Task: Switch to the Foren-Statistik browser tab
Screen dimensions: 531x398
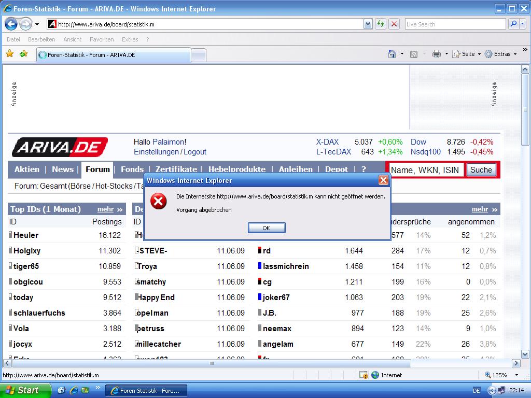Action: [x=113, y=55]
